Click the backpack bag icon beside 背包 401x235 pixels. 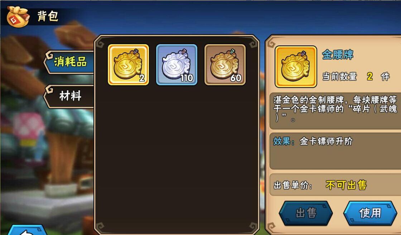[x=18, y=16]
